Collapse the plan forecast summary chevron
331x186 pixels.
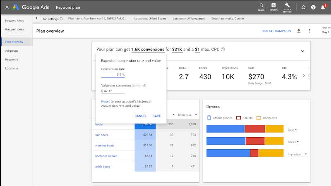coord(302,51)
